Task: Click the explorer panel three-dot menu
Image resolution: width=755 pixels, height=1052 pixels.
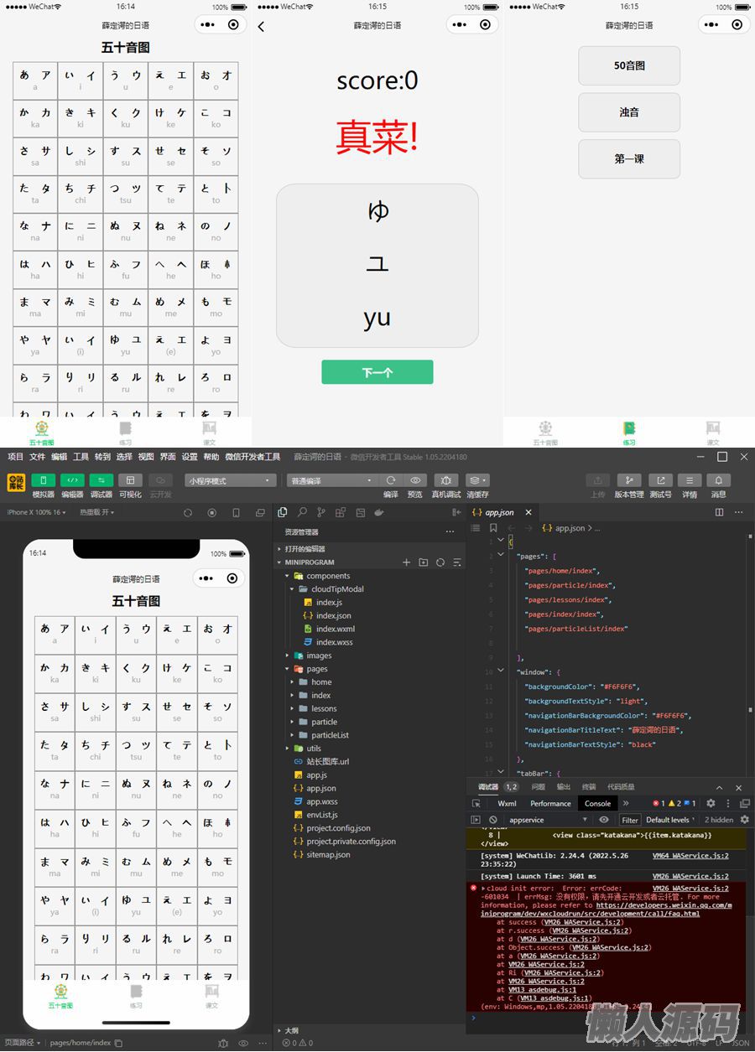Action: [450, 531]
